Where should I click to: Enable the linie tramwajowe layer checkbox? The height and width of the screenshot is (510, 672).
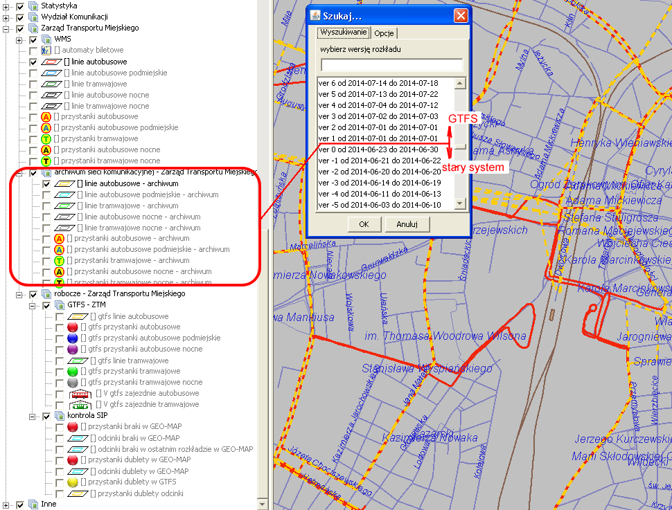coord(33,84)
